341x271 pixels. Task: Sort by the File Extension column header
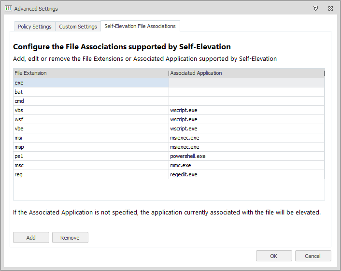tap(90, 73)
